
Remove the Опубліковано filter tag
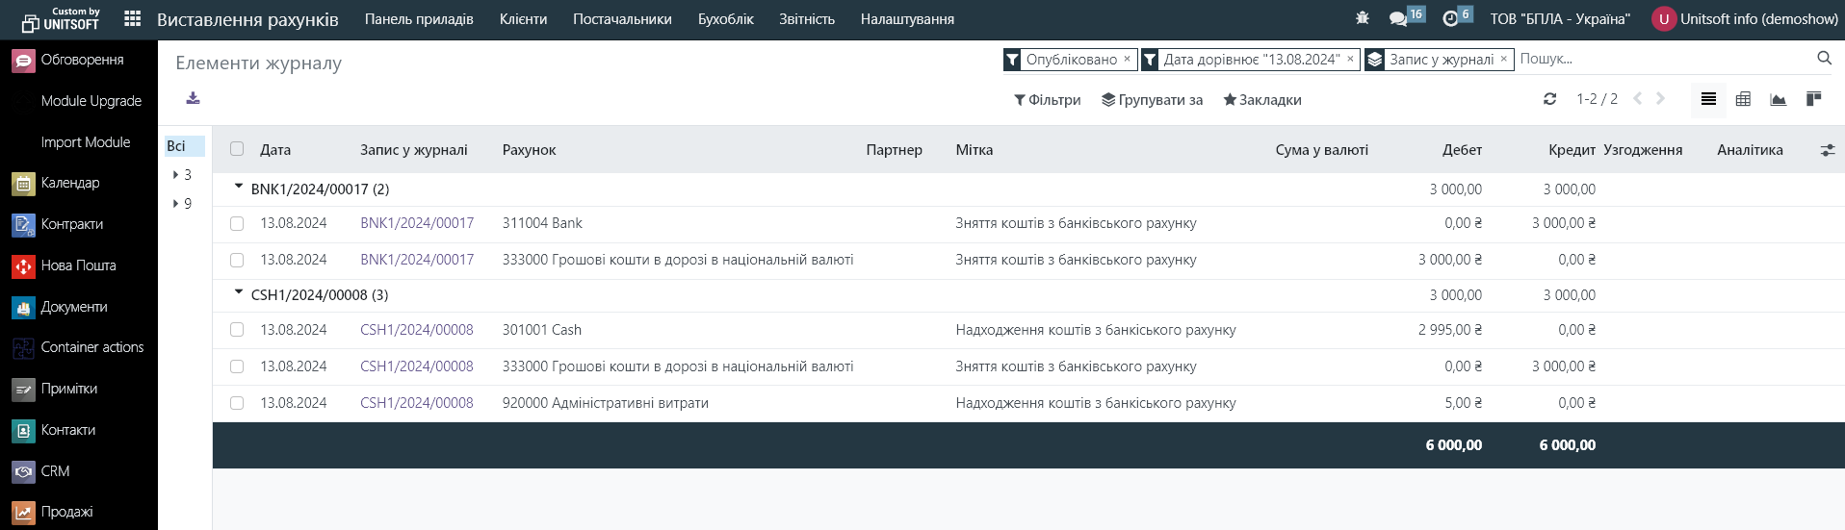1127,59
